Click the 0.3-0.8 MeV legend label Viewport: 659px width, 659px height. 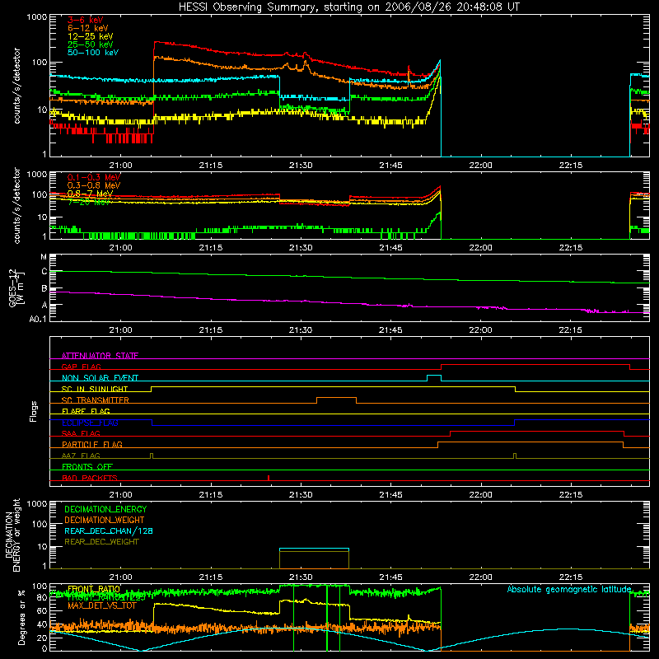(x=94, y=185)
